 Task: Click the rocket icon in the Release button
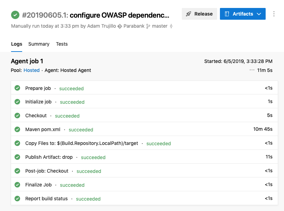[x=188, y=14]
